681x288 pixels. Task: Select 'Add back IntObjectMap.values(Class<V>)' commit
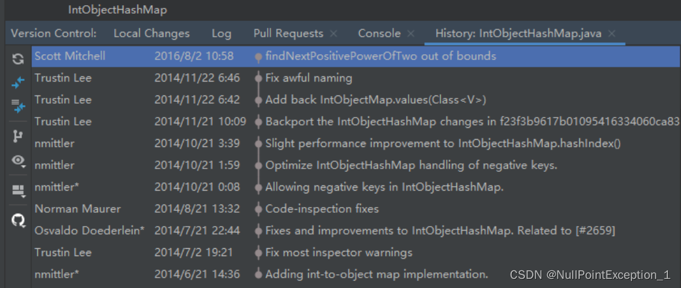[356, 100]
